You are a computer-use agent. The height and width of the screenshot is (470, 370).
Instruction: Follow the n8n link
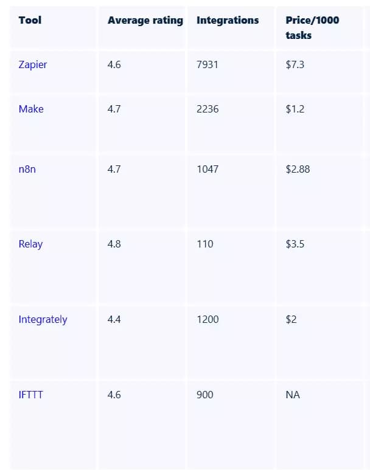pyautogui.click(x=27, y=169)
